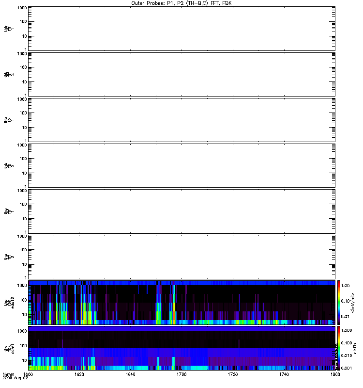Click the '0.01' tick on the mV/m color bar
This screenshot has height=388, width=363.
(x=345, y=317)
